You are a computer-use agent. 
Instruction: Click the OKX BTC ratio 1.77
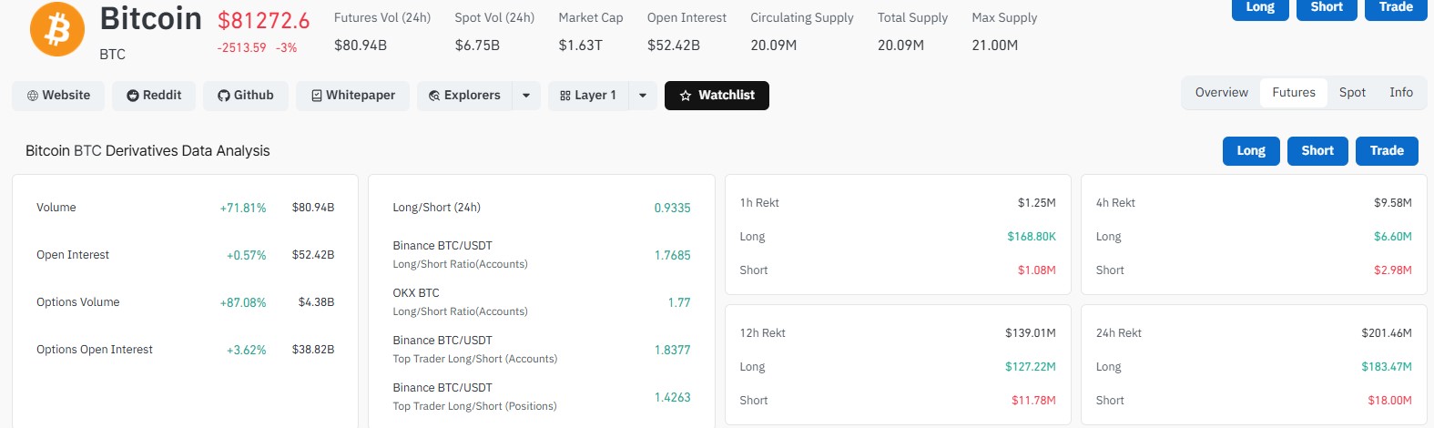679,302
